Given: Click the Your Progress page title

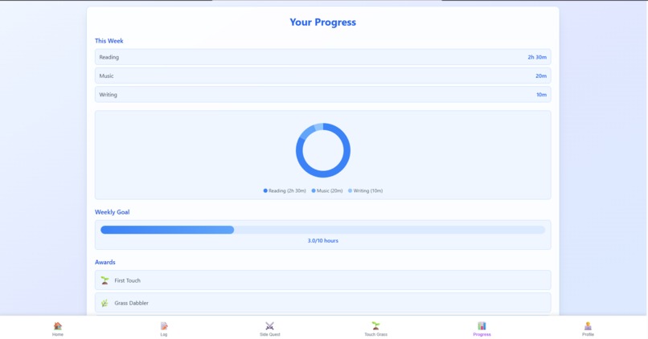Looking at the screenshot, I should coord(322,22).
